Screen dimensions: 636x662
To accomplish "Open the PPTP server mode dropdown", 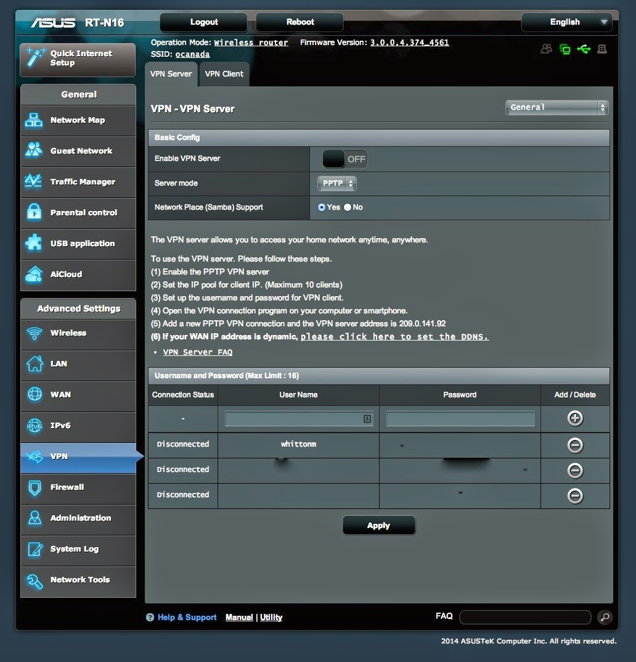I will 336,183.
